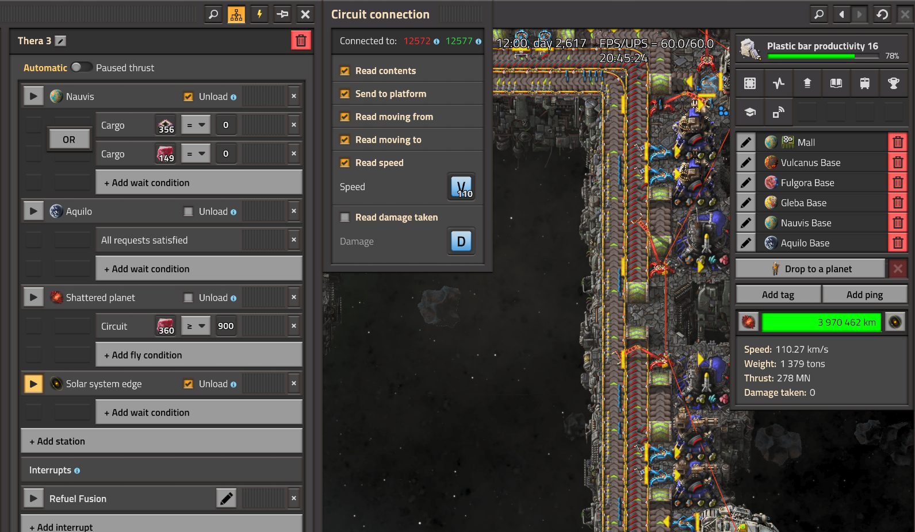Click the pin icon in the platform window header
The image size is (915, 532).
click(x=282, y=14)
